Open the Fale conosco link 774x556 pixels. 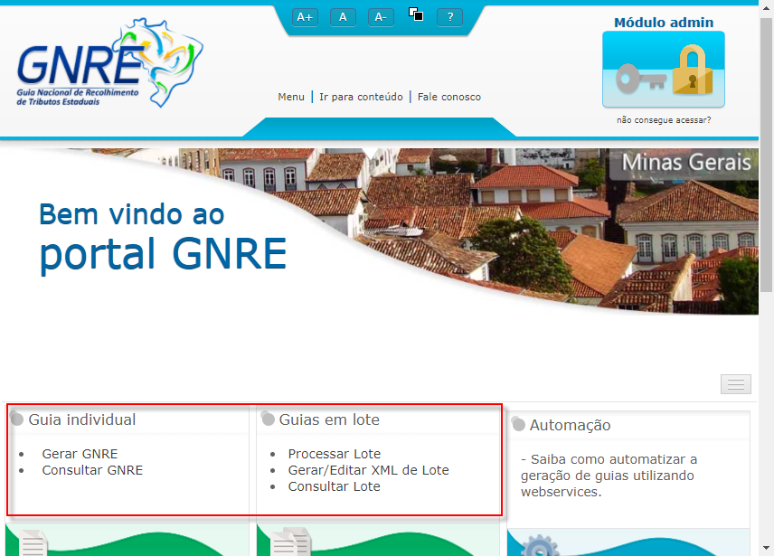[x=448, y=97]
